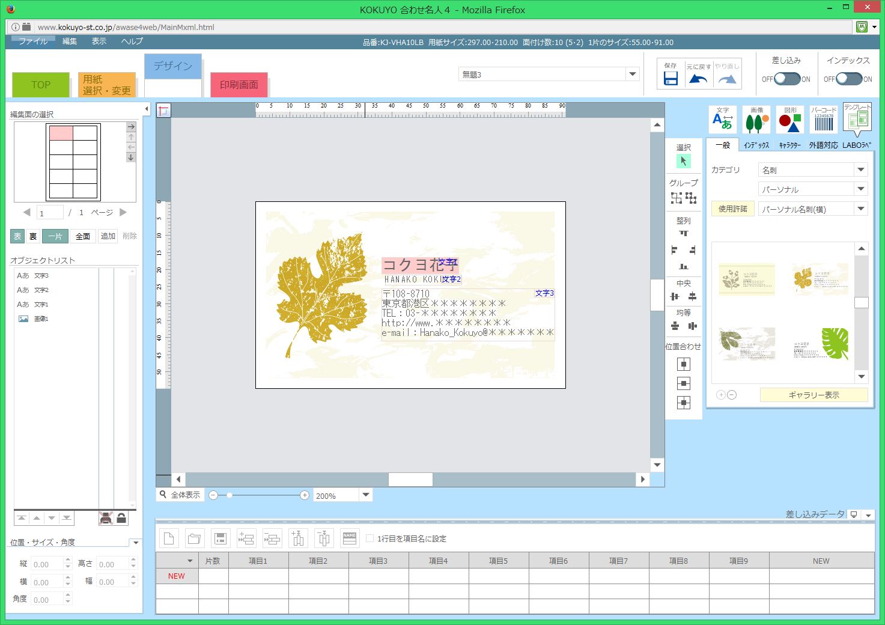The image size is (885, 625).
Task: Open the 編集 menu
Action: click(x=70, y=41)
